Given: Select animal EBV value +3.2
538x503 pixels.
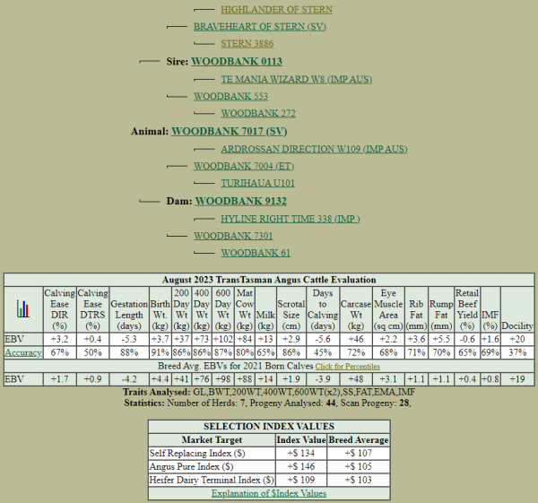Looking at the screenshot, I should (60, 339).
